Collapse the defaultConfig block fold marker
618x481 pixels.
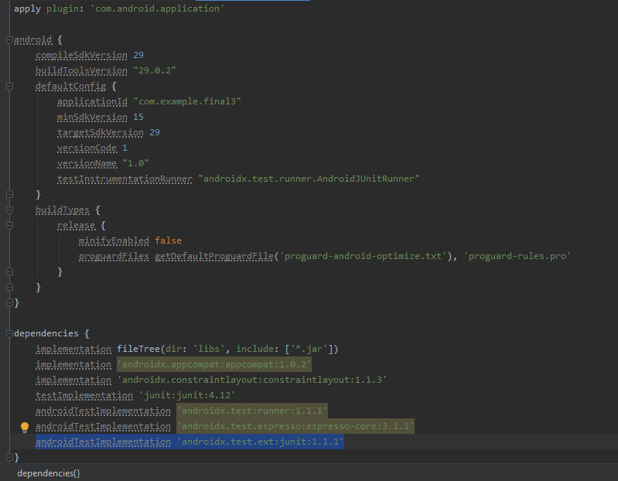point(9,87)
